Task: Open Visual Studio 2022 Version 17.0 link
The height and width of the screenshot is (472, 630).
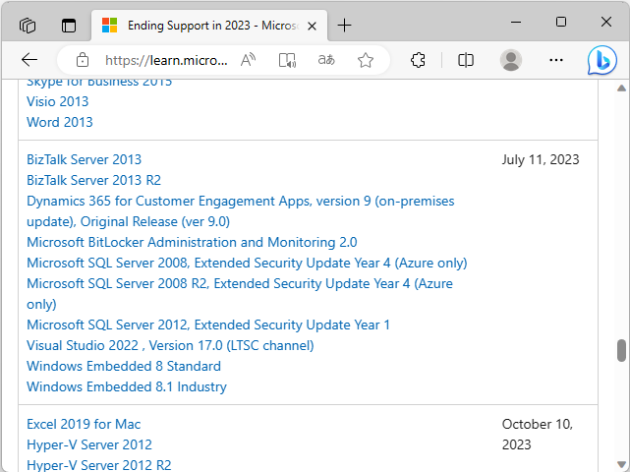Action: click(170, 345)
